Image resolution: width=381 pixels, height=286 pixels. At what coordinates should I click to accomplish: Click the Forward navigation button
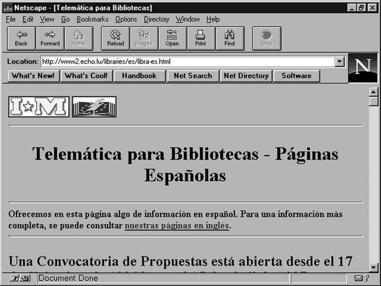click(x=50, y=39)
